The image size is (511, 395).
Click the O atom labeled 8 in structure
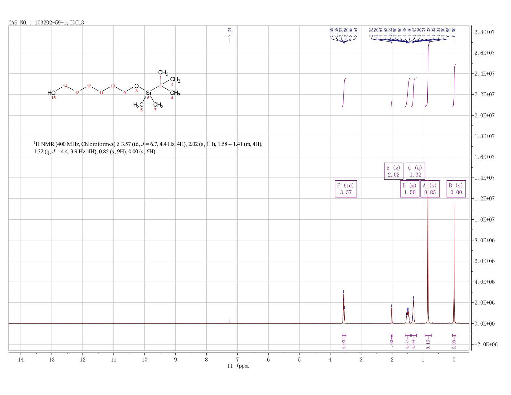(x=137, y=86)
